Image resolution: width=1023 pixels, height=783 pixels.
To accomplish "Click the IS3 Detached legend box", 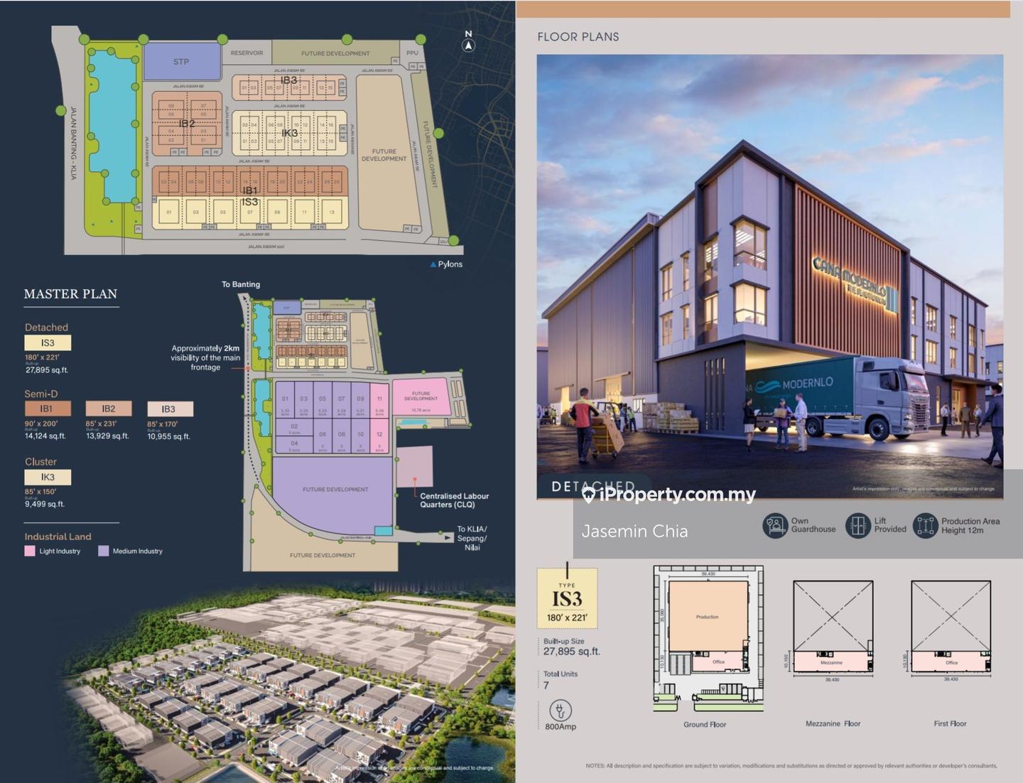I will (48, 342).
